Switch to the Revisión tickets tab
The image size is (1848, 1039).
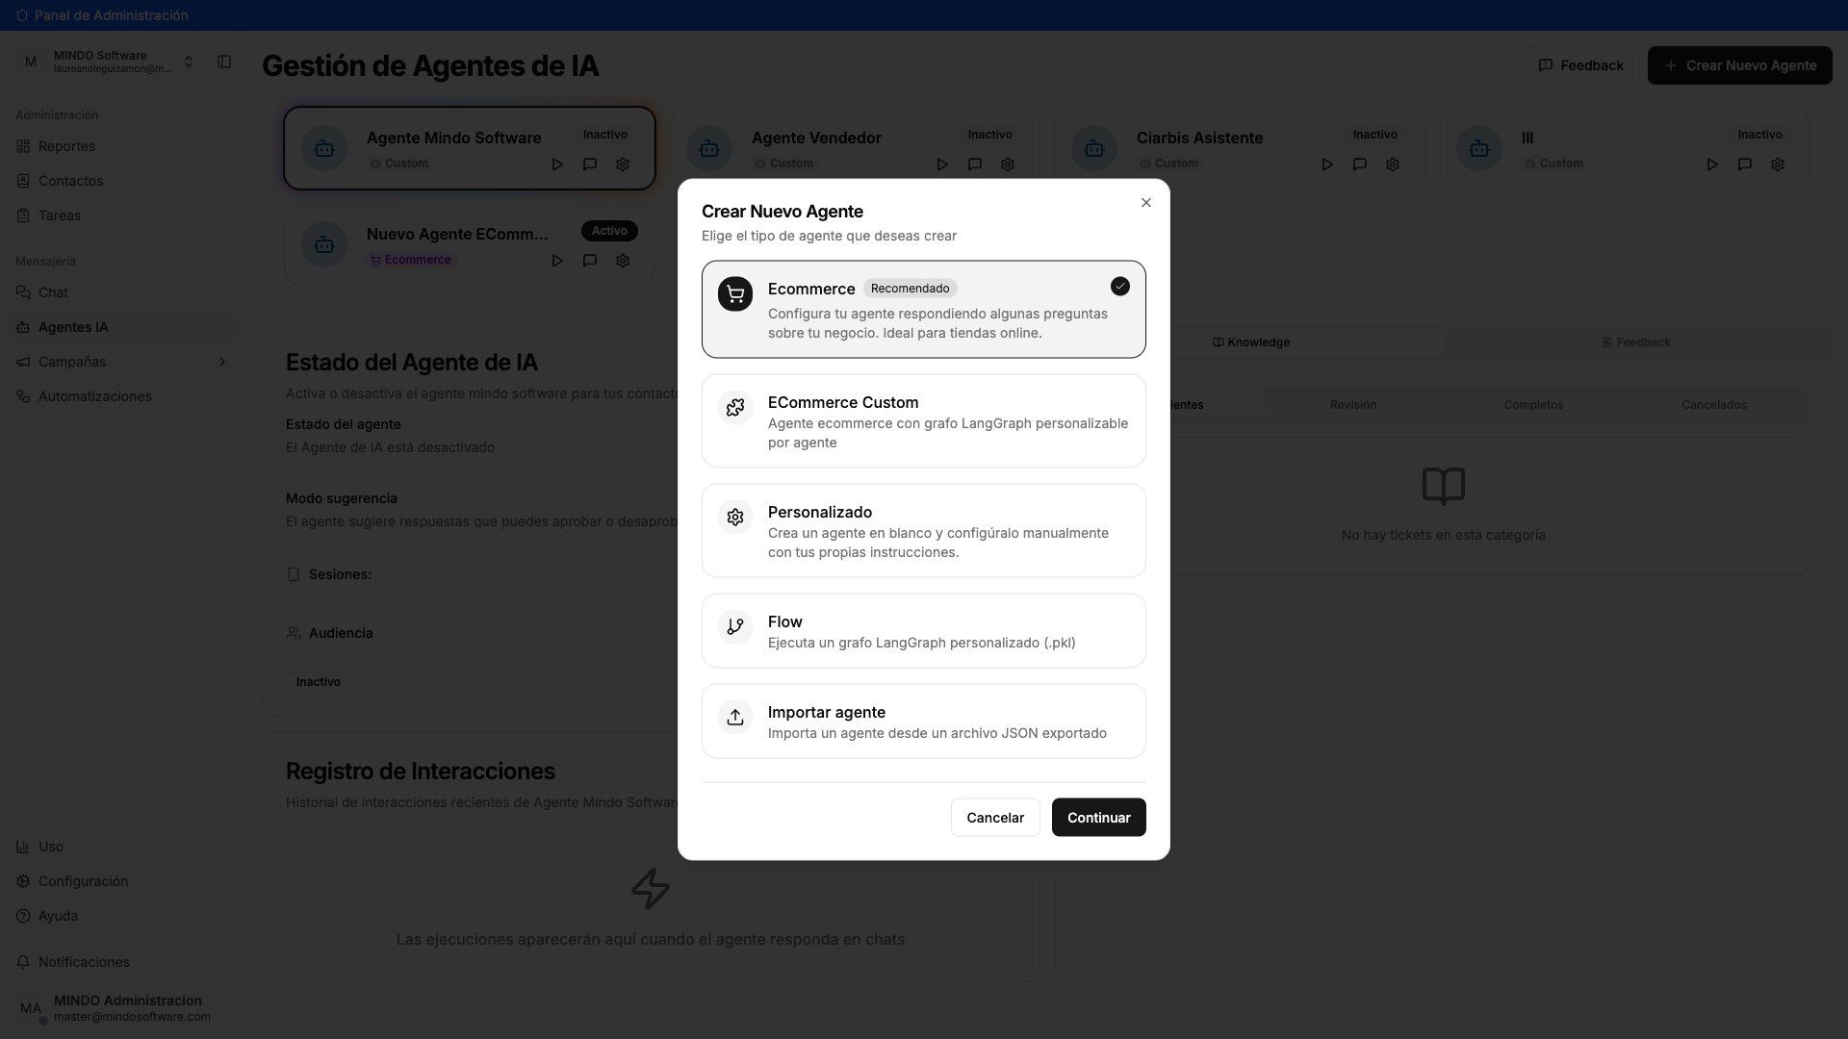(1353, 405)
